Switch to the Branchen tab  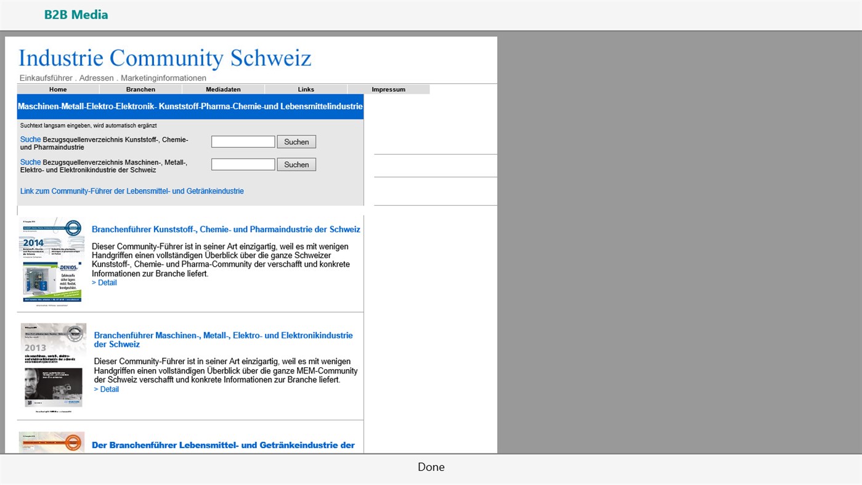pos(140,89)
